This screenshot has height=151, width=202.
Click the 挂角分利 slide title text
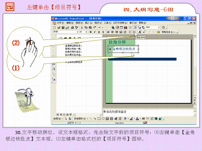click(117, 42)
